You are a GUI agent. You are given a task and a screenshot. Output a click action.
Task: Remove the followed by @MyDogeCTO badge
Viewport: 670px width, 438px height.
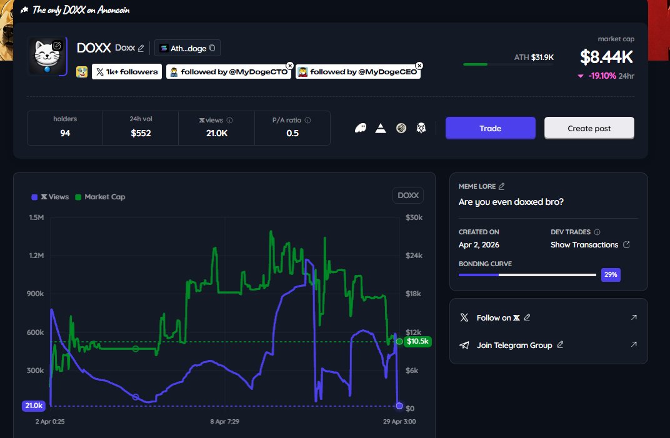(290, 66)
